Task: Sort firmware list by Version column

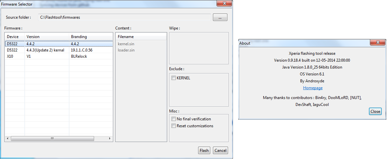Action: [46, 37]
